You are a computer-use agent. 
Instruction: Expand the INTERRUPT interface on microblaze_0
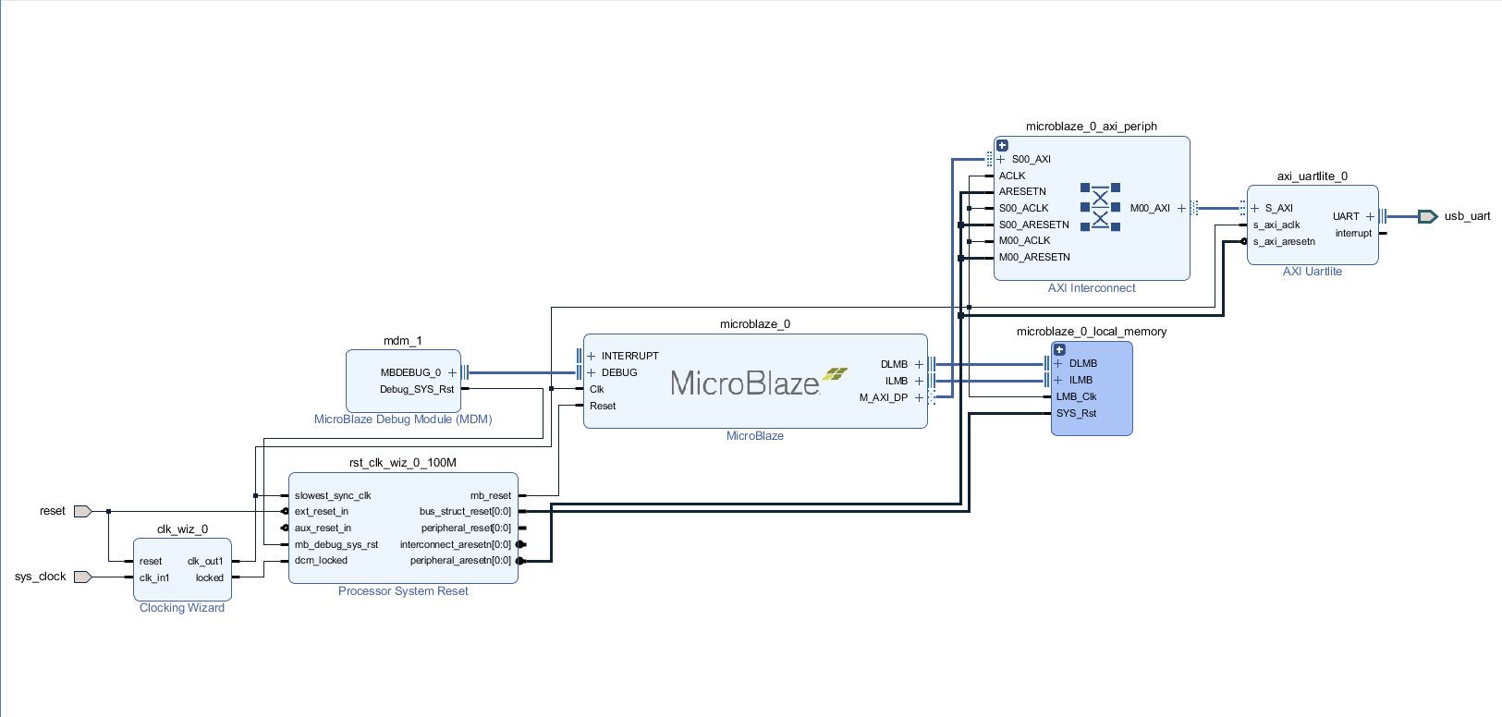[592, 356]
